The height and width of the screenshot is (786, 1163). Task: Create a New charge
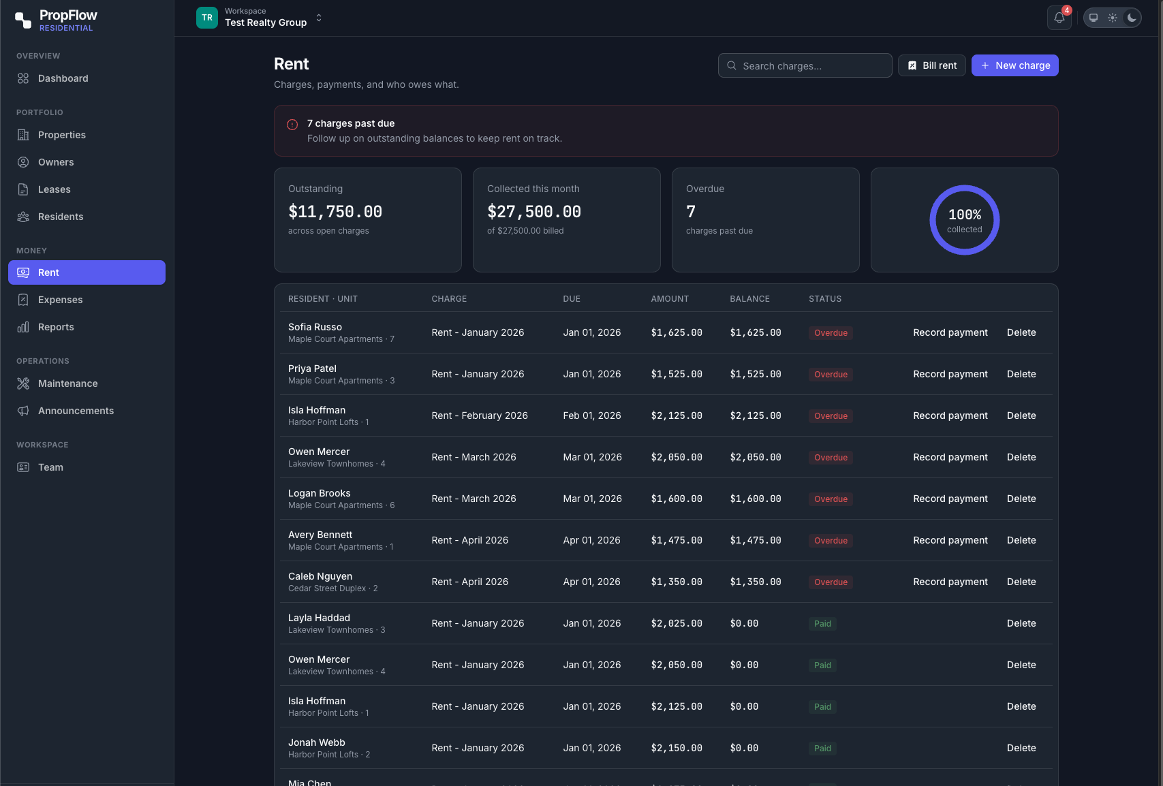pyautogui.click(x=1015, y=65)
